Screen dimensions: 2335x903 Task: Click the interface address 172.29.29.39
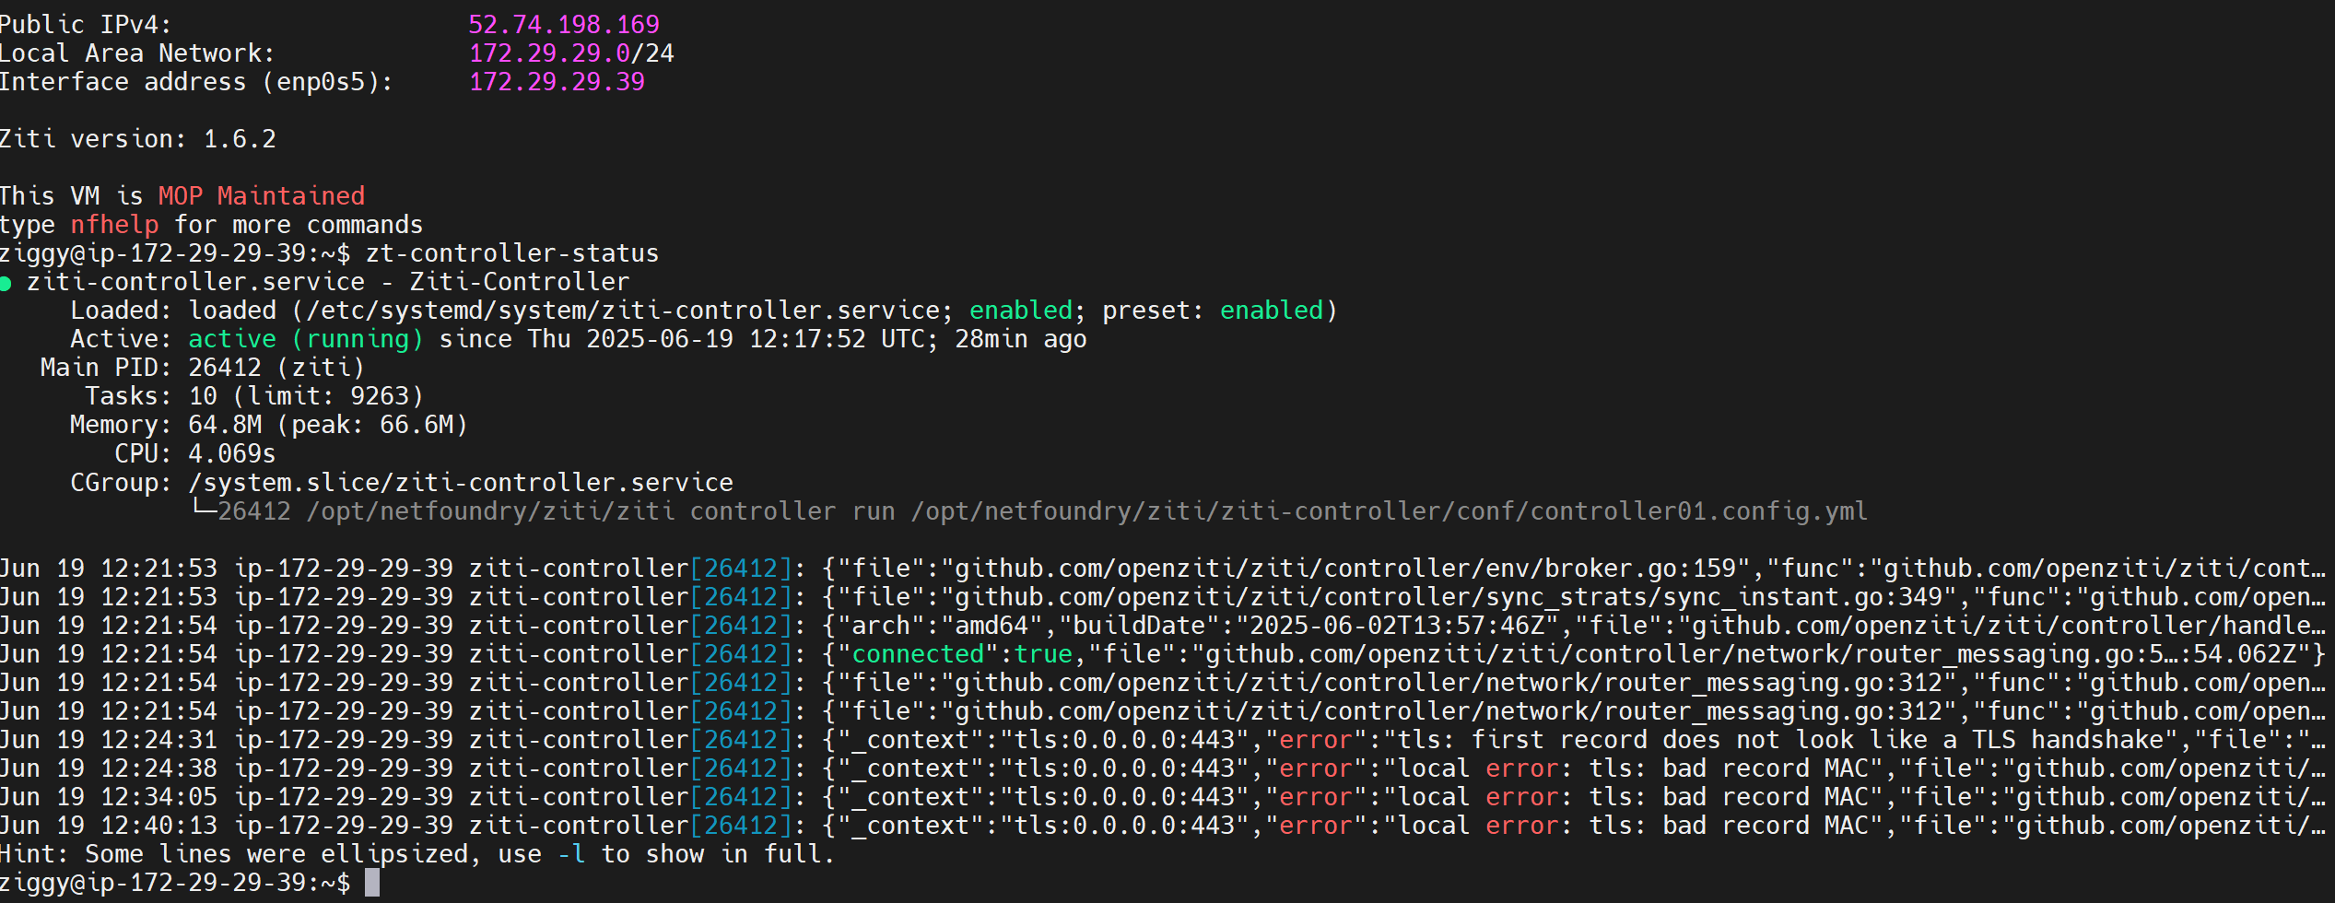(x=557, y=82)
